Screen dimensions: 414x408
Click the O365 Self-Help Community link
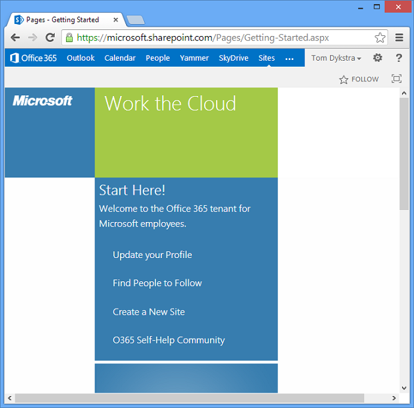pyautogui.click(x=169, y=340)
